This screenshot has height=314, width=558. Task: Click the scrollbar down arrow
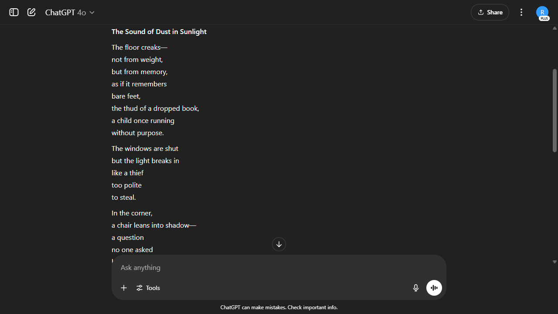pyautogui.click(x=555, y=262)
